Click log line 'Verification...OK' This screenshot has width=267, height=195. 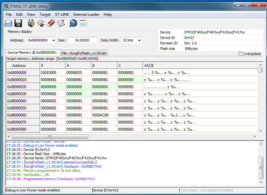[x=28, y=175]
